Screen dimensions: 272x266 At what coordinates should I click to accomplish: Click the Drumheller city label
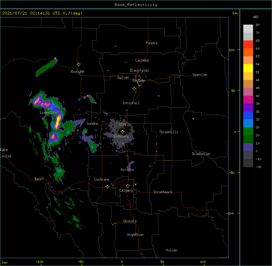pos(201,154)
